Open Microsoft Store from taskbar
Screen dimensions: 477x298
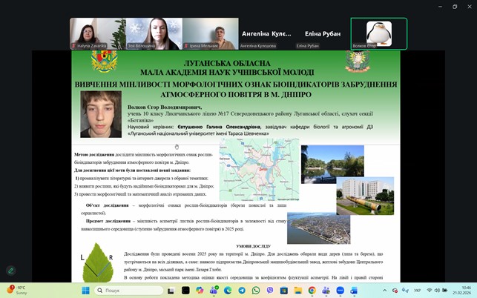[x=284, y=291]
